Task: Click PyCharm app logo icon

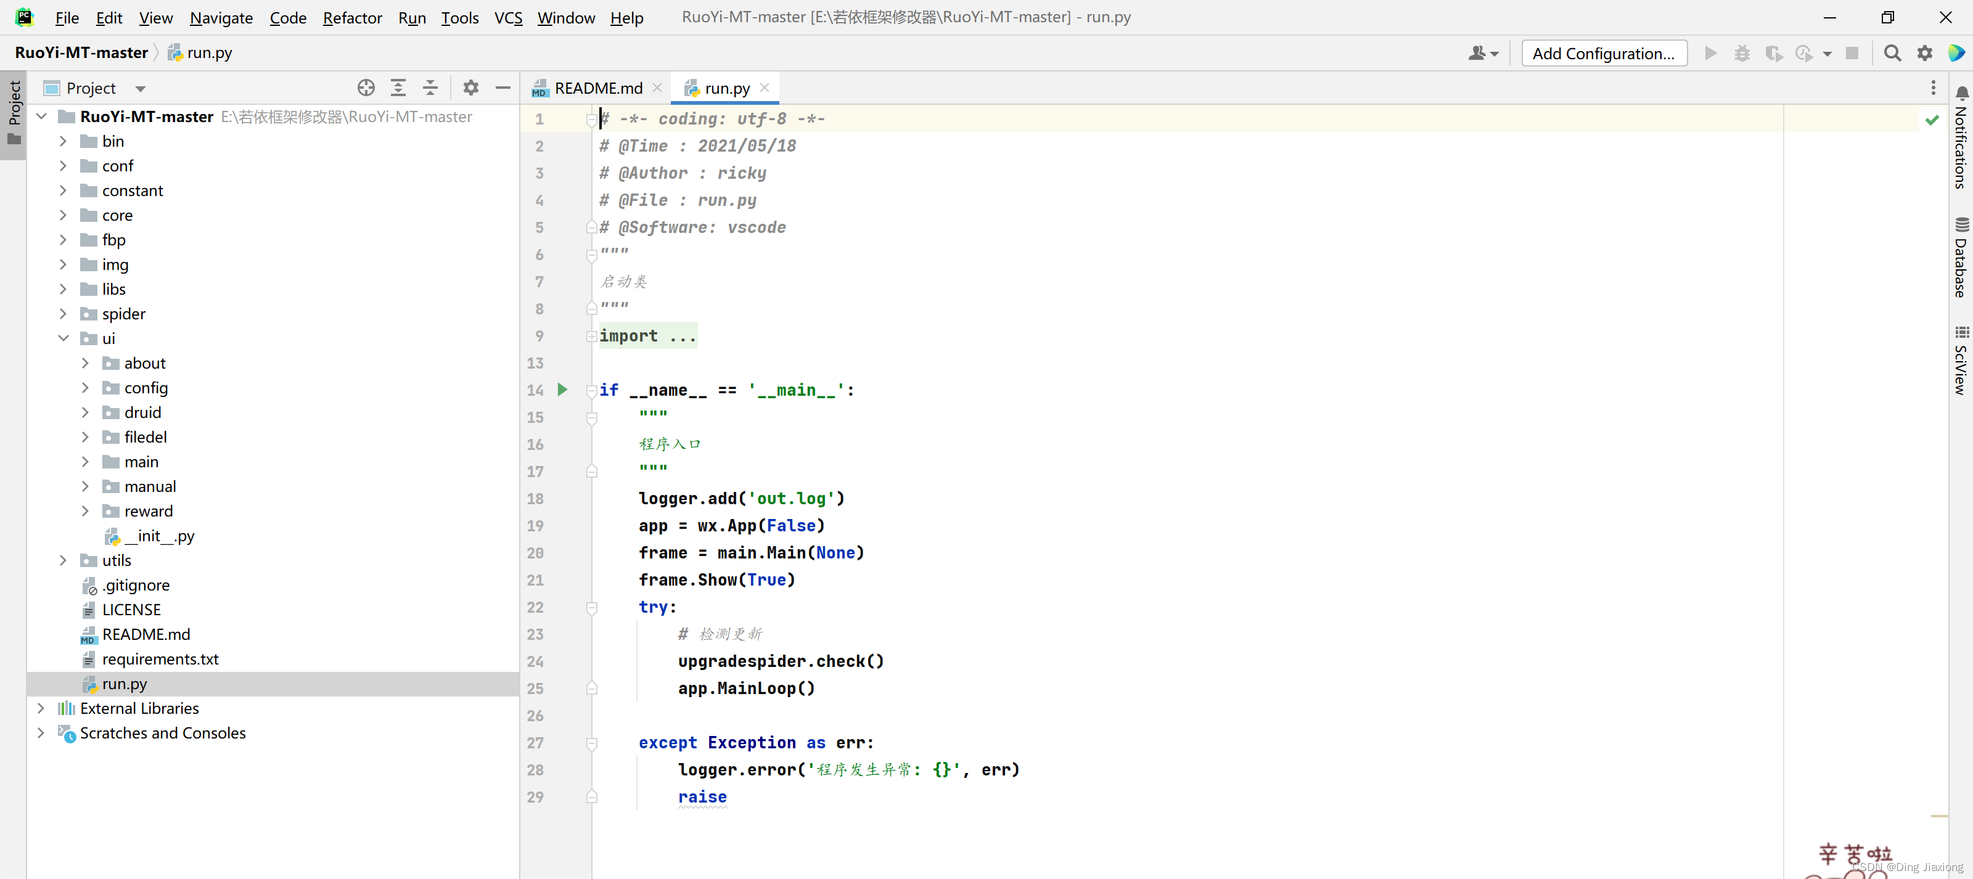Action: 25,17
